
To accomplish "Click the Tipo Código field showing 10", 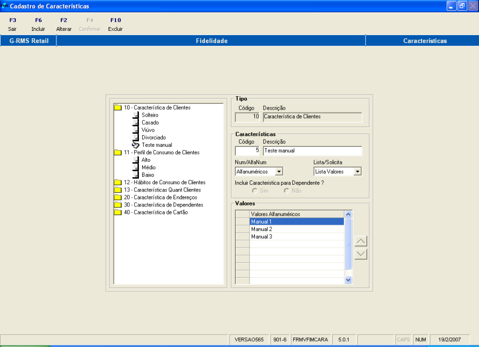I will pyautogui.click(x=247, y=117).
